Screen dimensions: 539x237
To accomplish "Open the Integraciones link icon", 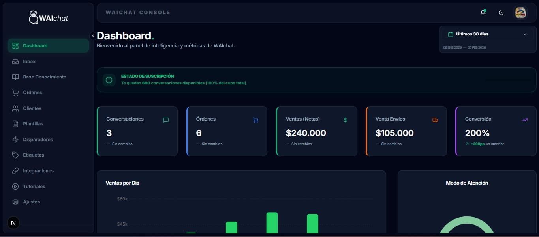I will [15, 170].
